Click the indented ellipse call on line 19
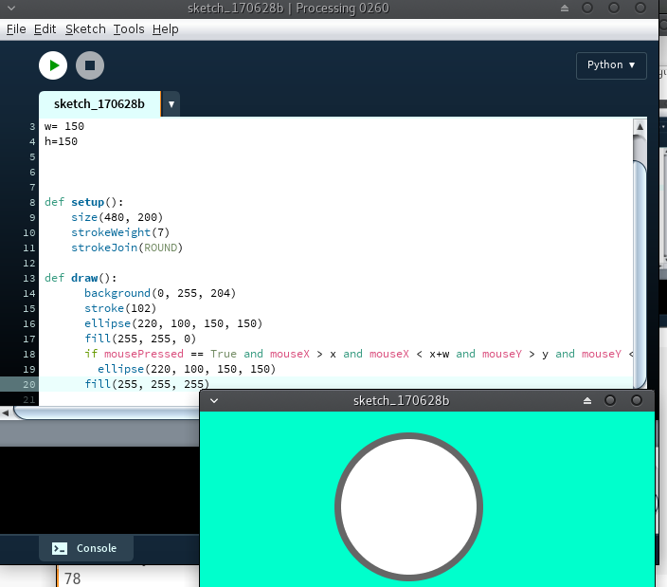667x587 pixels. point(187,369)
